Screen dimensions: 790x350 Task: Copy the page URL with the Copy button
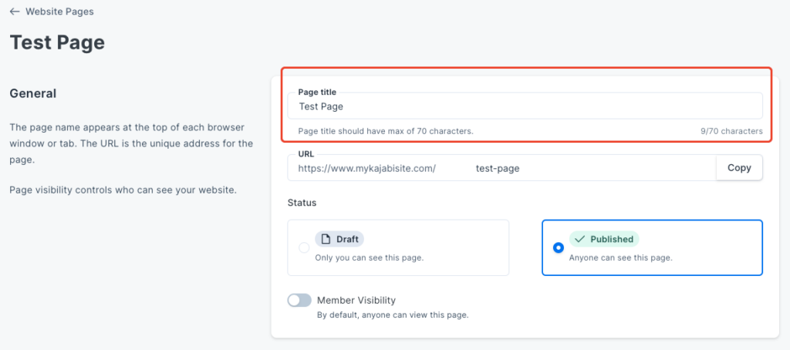[739, 168]
